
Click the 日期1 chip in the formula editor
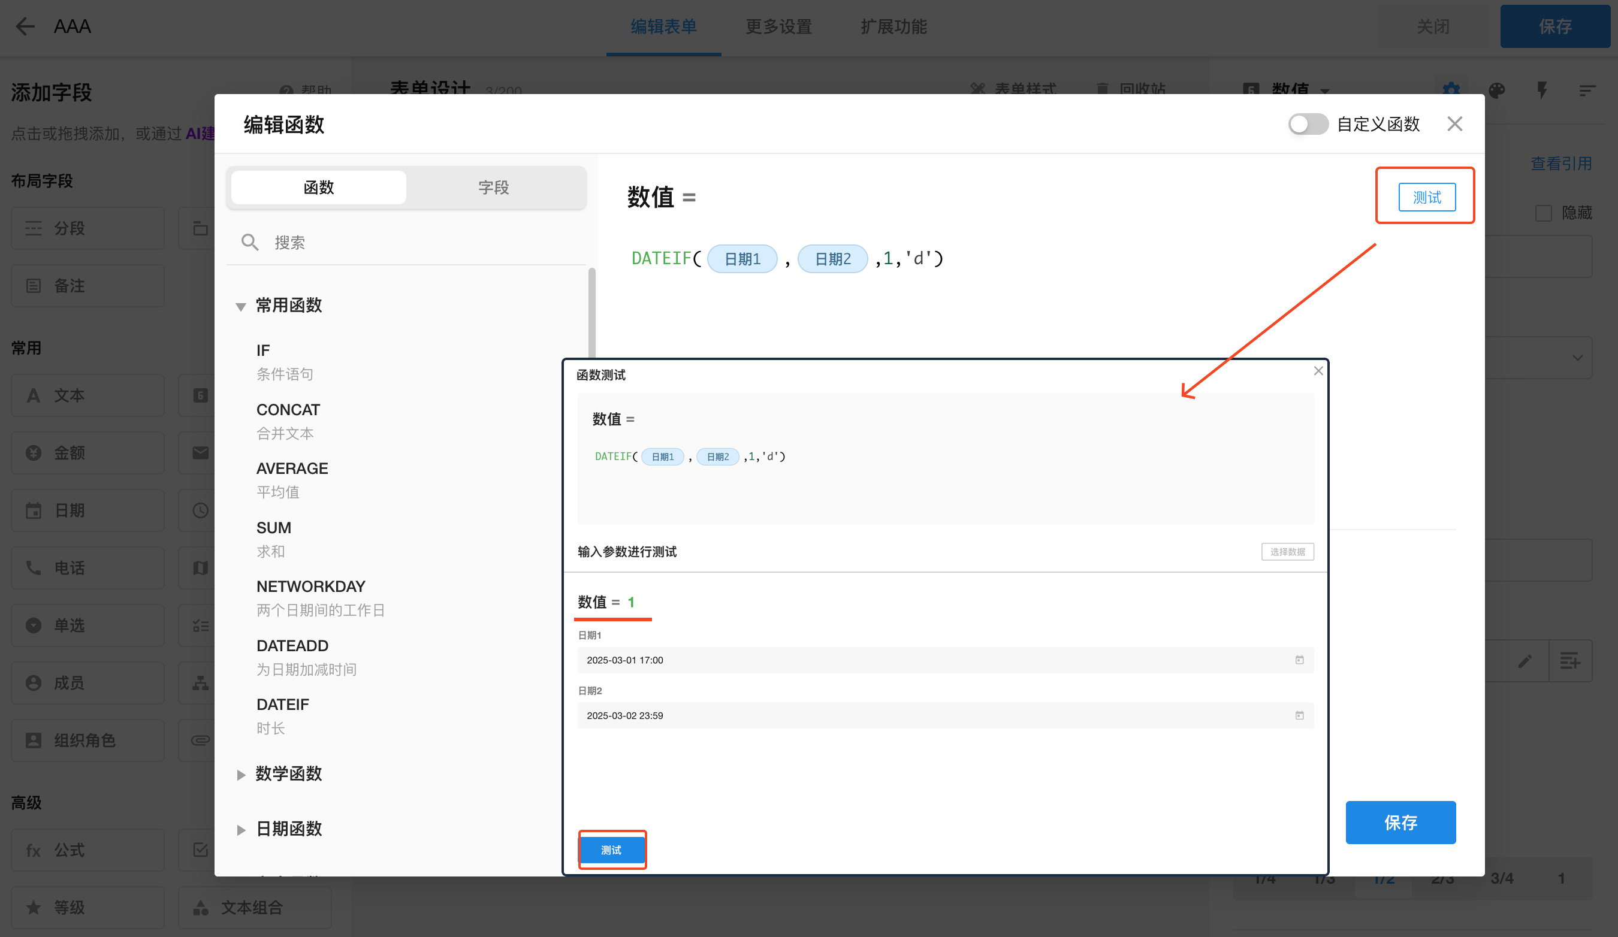point(742,259)
